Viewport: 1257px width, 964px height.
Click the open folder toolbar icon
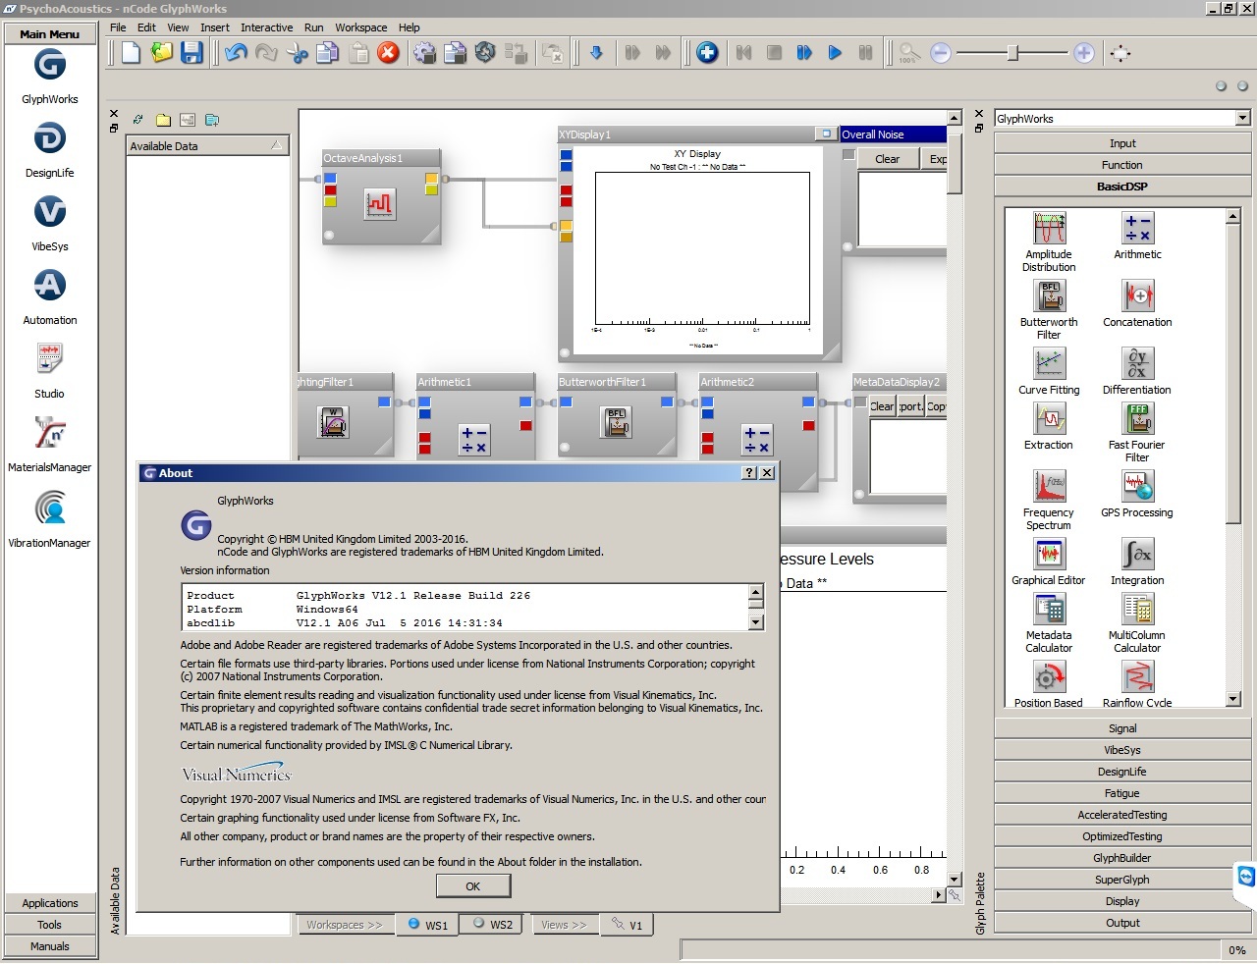point(162,53)
